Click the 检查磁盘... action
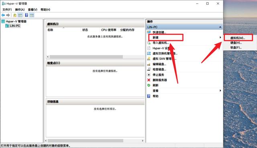 click(x=159, y=69)
